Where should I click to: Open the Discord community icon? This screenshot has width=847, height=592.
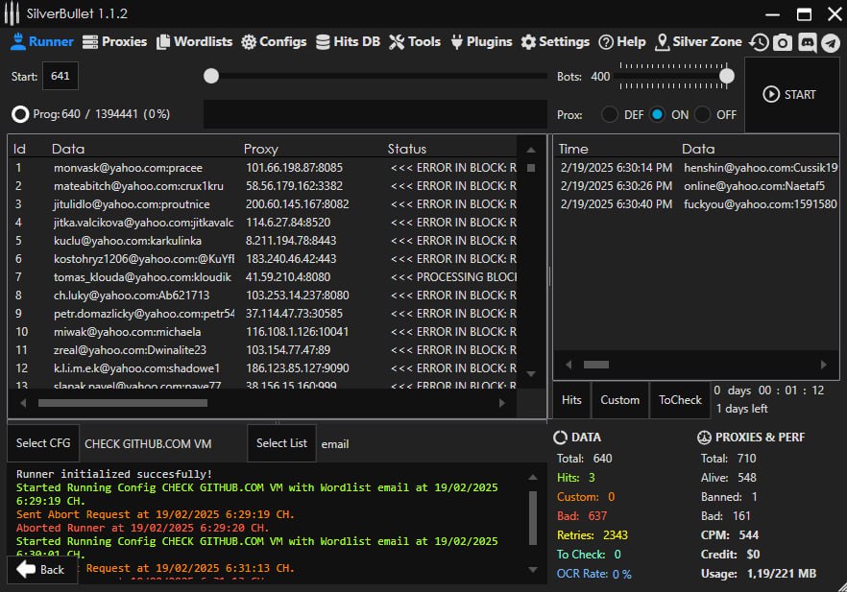808,42
